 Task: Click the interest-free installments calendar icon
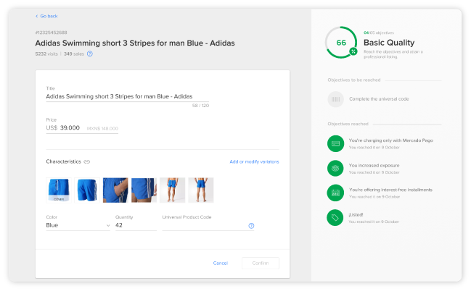pos(335,193)
